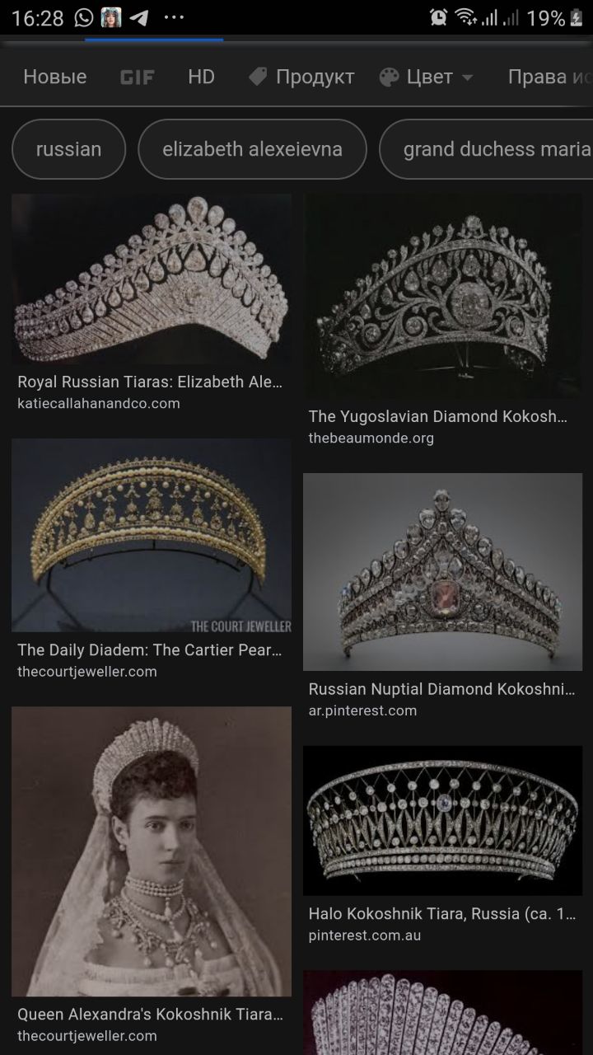
Task: Select the GIF filter
Action: click(x=137, y=77)
